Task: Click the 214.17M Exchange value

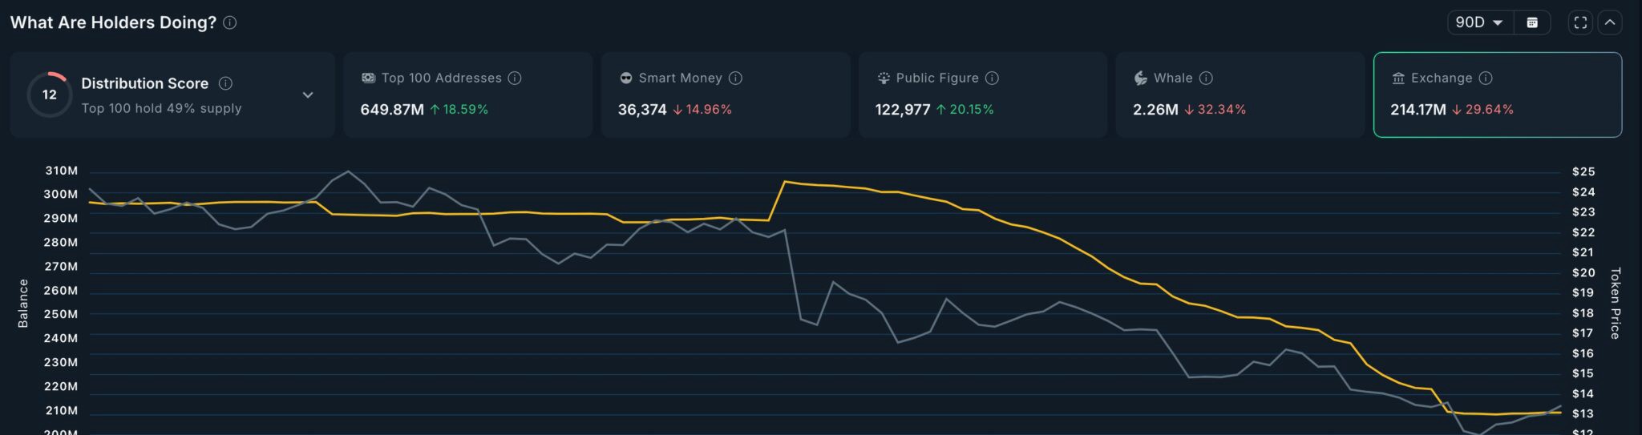Action: coord(1418,110)
